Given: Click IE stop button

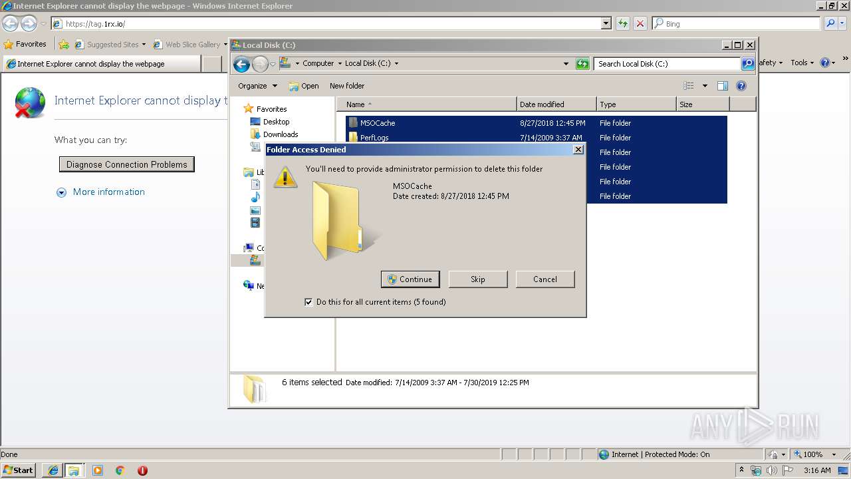Looking at the screenshot, I should pyautogui.click(x=640, y=24).
